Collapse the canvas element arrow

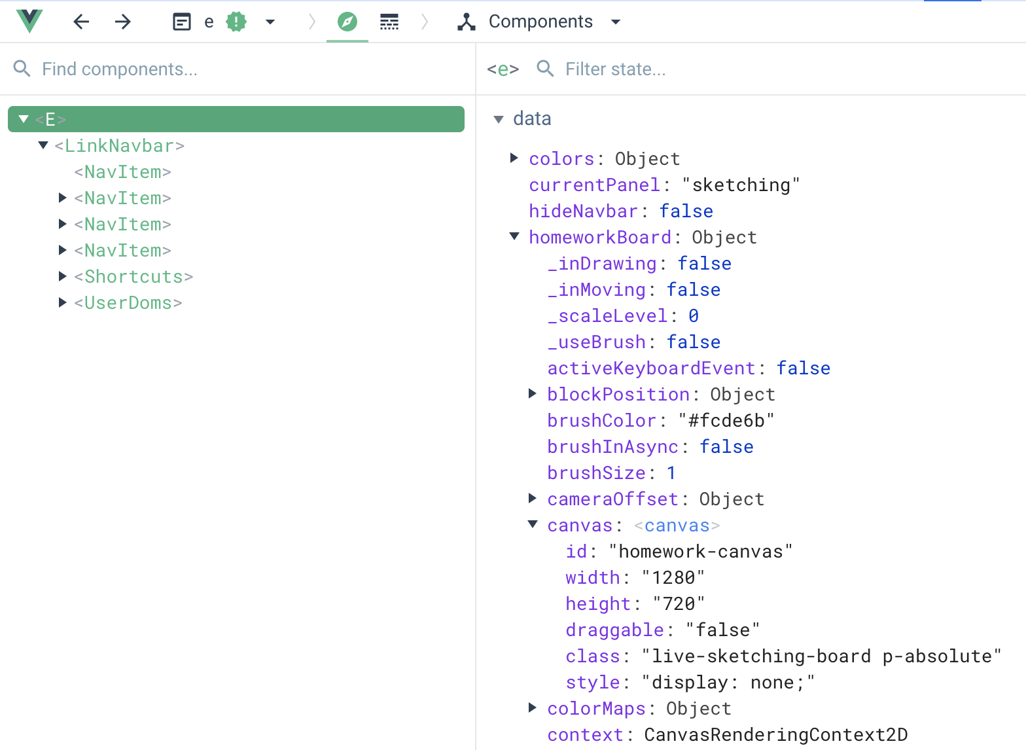[x=533, y=524]
